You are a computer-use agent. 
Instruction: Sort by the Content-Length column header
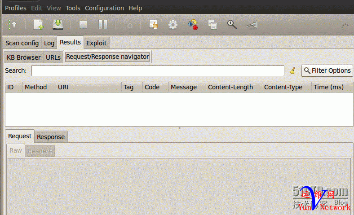click(234, 87)
